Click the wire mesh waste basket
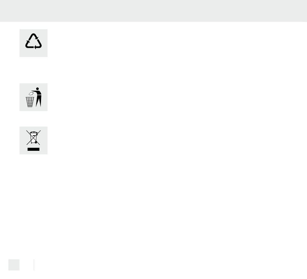 [30, 102]
